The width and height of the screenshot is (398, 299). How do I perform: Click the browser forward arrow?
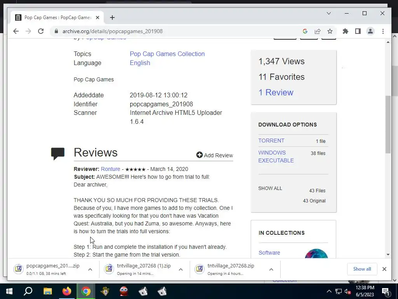coord(28,31)
